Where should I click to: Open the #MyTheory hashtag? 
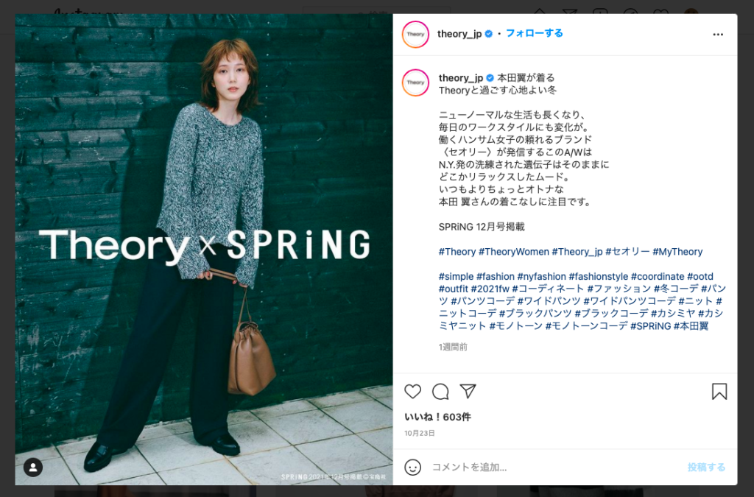click(677, 251)
